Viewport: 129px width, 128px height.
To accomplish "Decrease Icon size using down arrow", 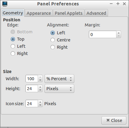I will coord(40,105).
